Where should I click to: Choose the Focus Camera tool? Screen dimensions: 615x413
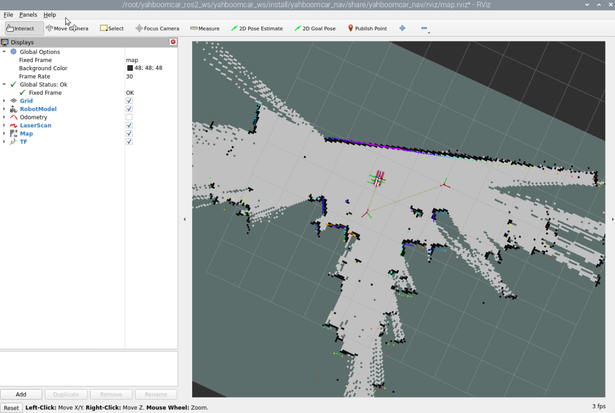(157, 29)
